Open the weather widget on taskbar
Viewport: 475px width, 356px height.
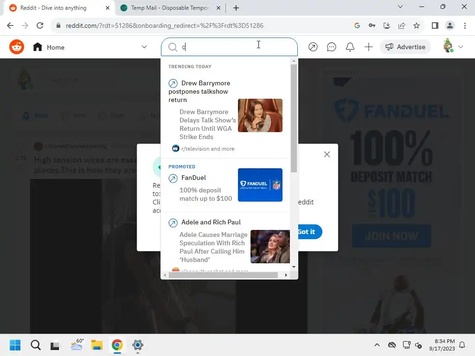point(77,345)
